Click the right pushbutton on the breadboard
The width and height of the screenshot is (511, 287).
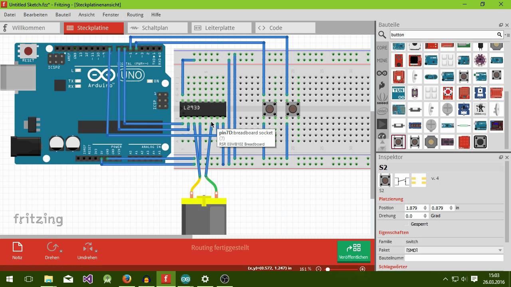pyautogui.click(x=293, y=108)
